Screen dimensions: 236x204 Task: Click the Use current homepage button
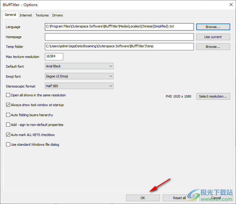pos(213,37)
